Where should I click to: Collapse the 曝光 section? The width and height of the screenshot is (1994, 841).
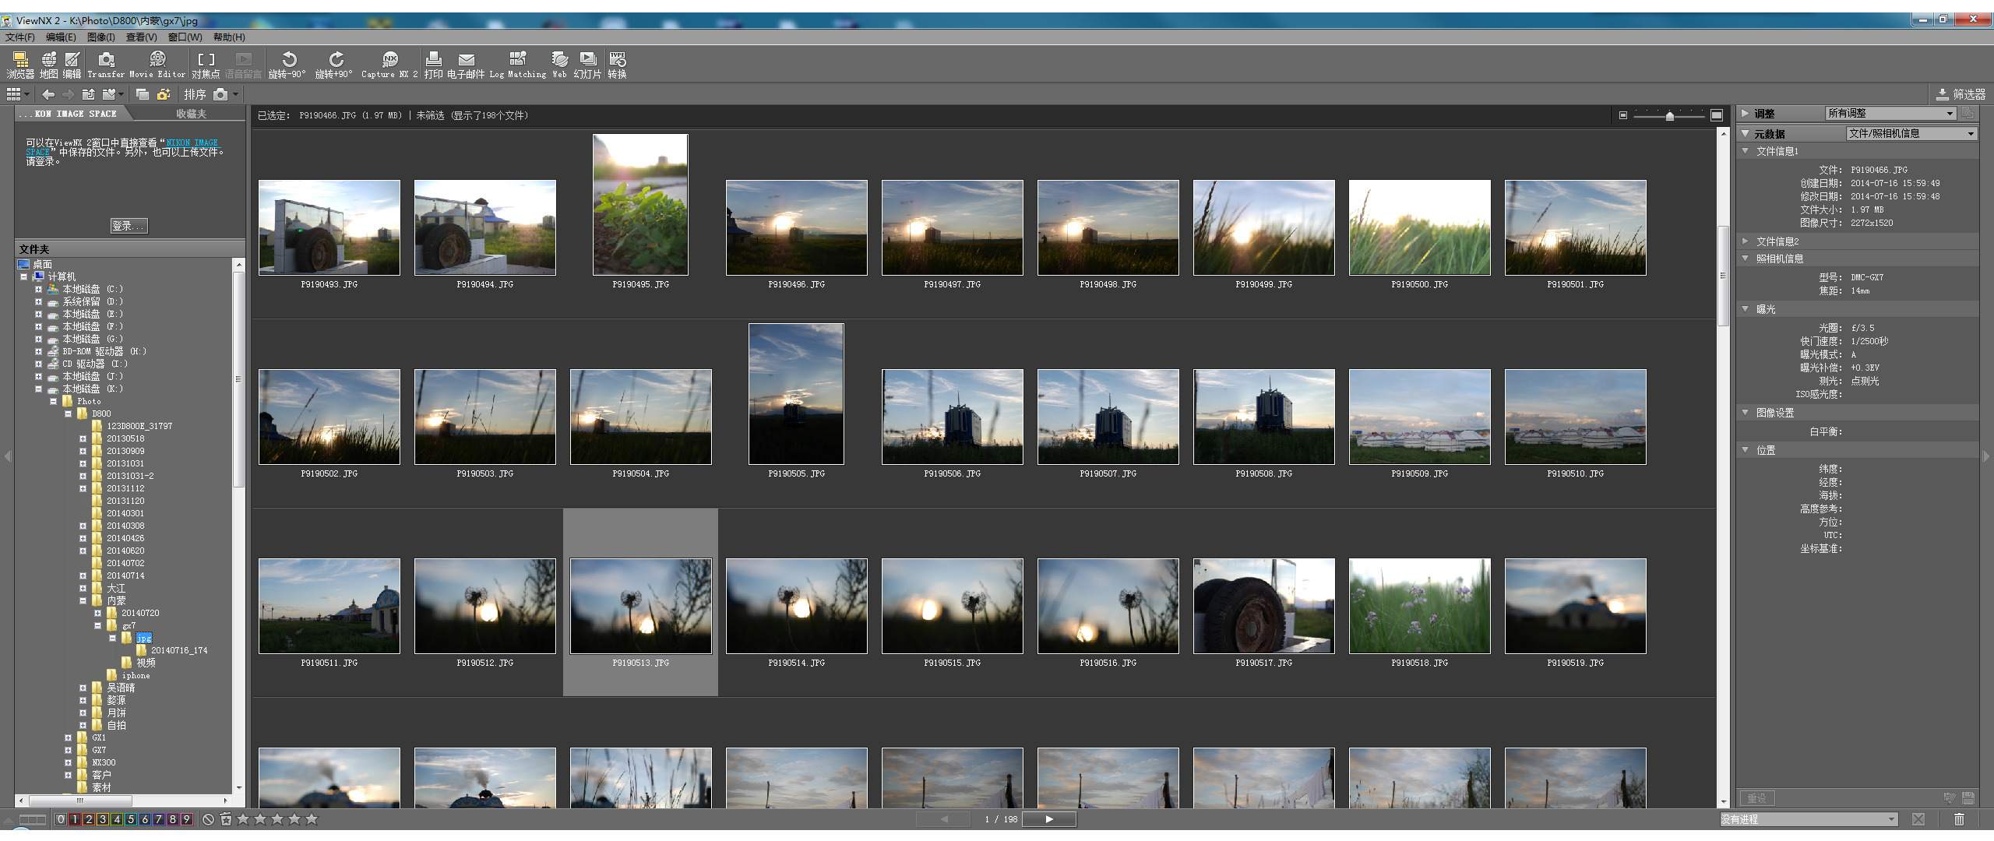pyautogui.click(x=1746, y=309)
